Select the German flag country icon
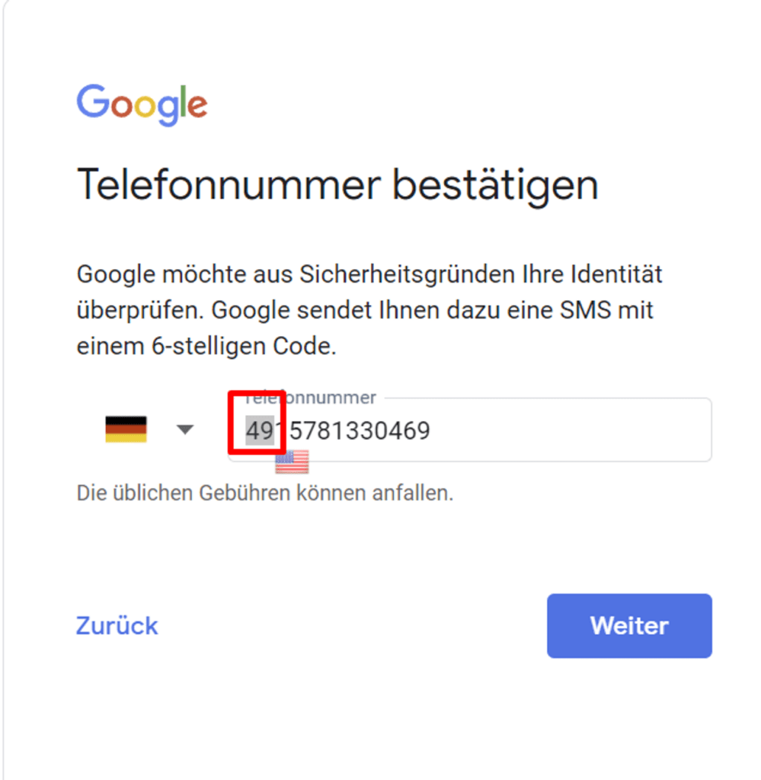Screen dimensions: 761x780 pyautogui.click(x=126, y=430)
